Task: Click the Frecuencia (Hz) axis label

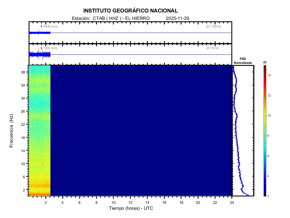Action: click(12, 131)
